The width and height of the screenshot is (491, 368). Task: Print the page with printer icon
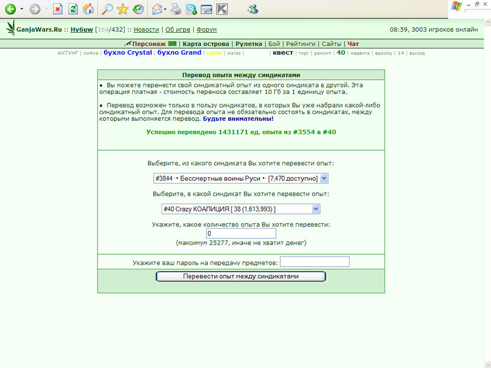pos(176,9)
